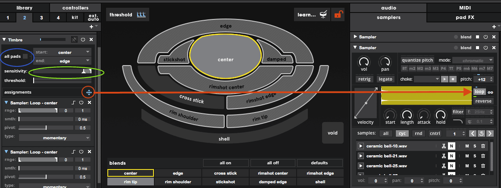Screen dimensions: 501x188
Task: Click the quantize pitch button
Action: (418, 60)
